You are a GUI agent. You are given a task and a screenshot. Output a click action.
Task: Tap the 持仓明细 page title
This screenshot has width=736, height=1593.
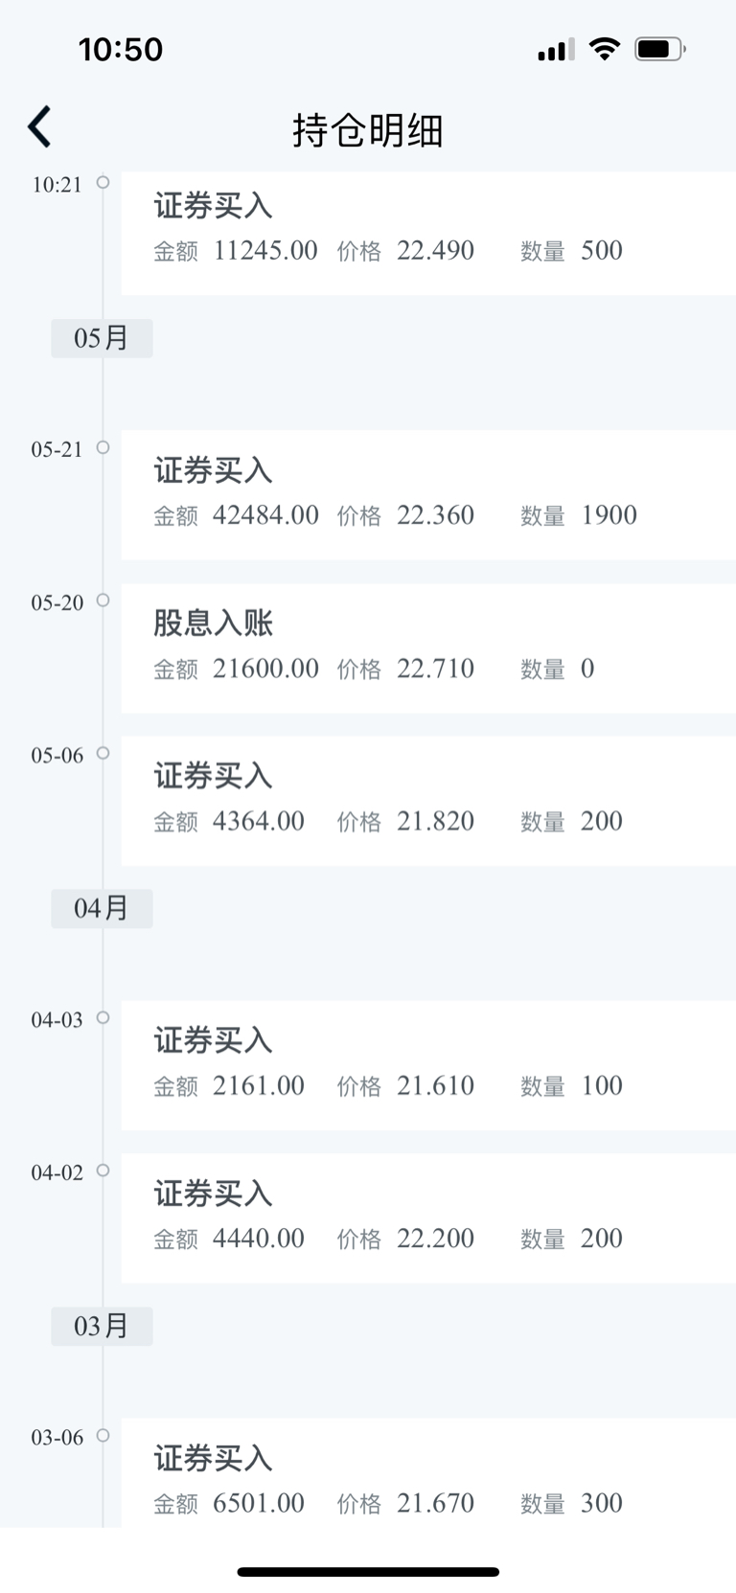pyautogui.click(x=368, y=130)
